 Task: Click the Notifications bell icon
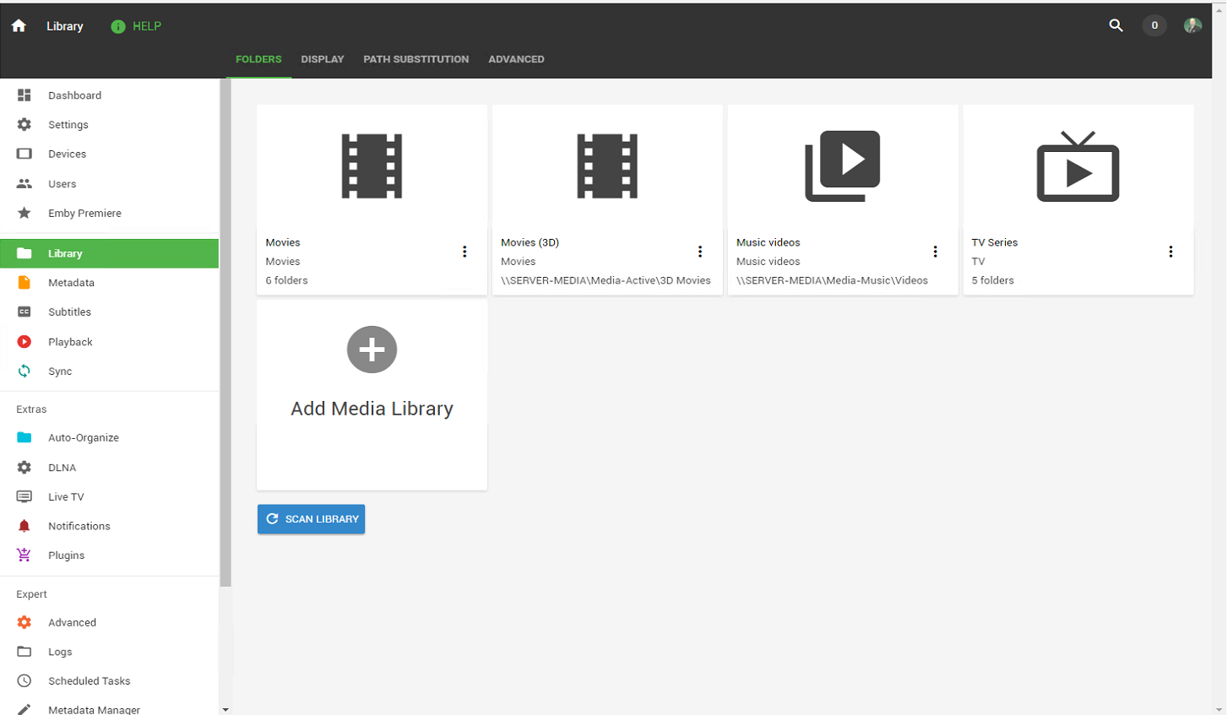pos(24,527)
